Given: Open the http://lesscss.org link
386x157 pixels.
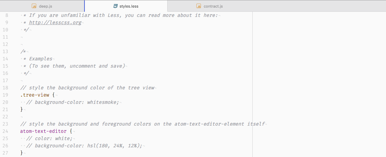Looking at the screenshot, I should pyautogui.click(x=55, y=22).
